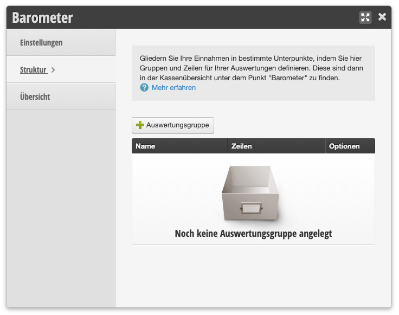Add a new Auswertungsgruppe
Viewport: 399px width, 315px height.
point(173,125)
